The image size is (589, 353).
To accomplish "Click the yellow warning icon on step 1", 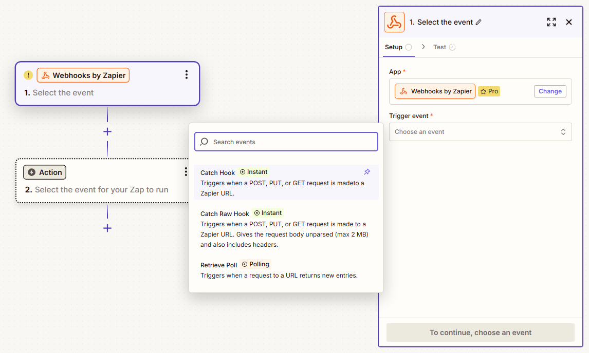I will (x=28, y=75).
